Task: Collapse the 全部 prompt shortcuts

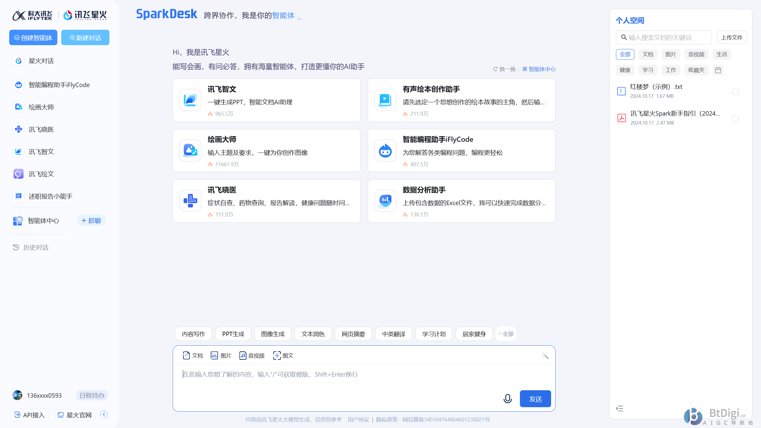Action: (506, 334)
